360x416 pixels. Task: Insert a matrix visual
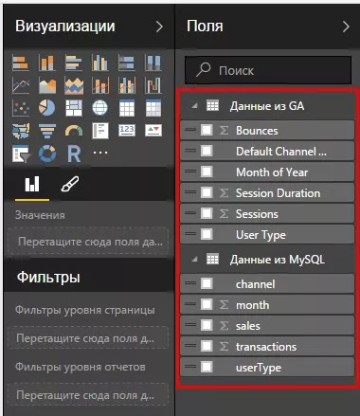coord(153,108)
